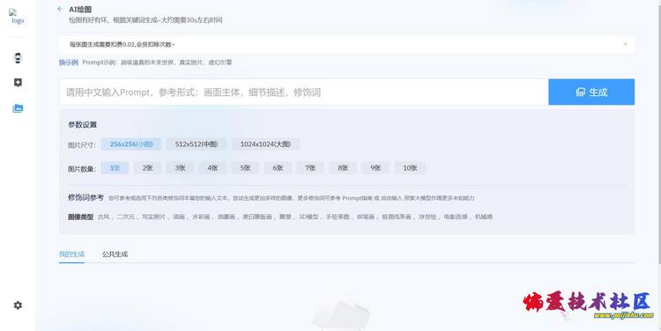Click the 参数设置 heading
The image size is (661, 331).
click(82, 125)
